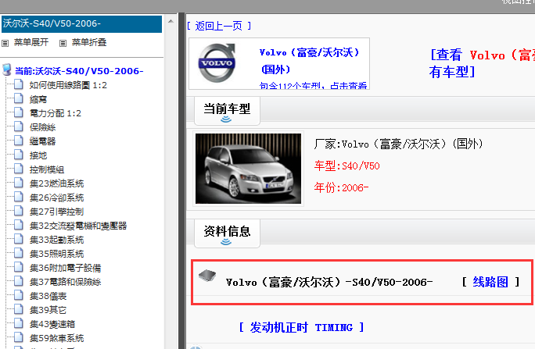Click the gray device icon beside Volvo-S40/V50-2006-
Image resolution: width=535 pixels, height=349 pixels.
[x=207, y=276]
